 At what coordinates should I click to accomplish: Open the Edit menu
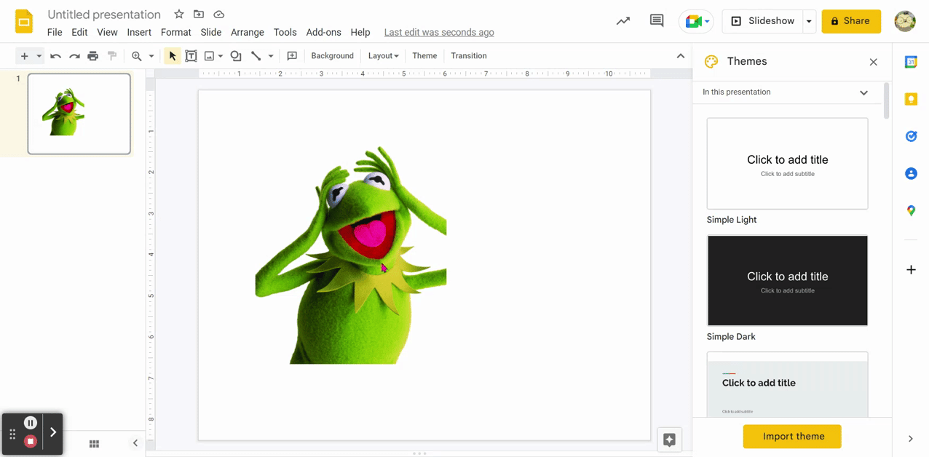[x=79, y=32]
